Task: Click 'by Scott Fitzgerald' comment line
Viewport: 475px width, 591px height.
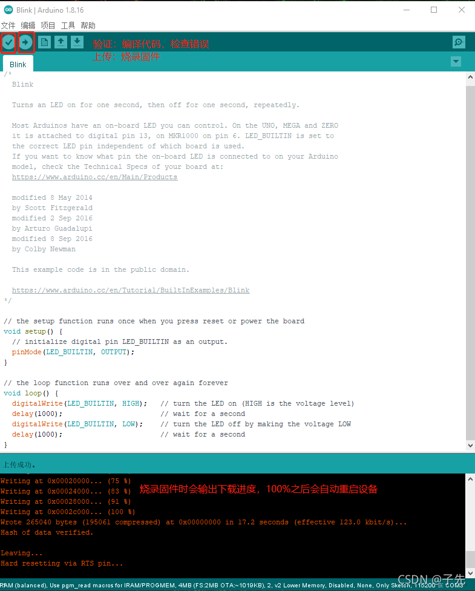Action: click(x=52, y=208)
